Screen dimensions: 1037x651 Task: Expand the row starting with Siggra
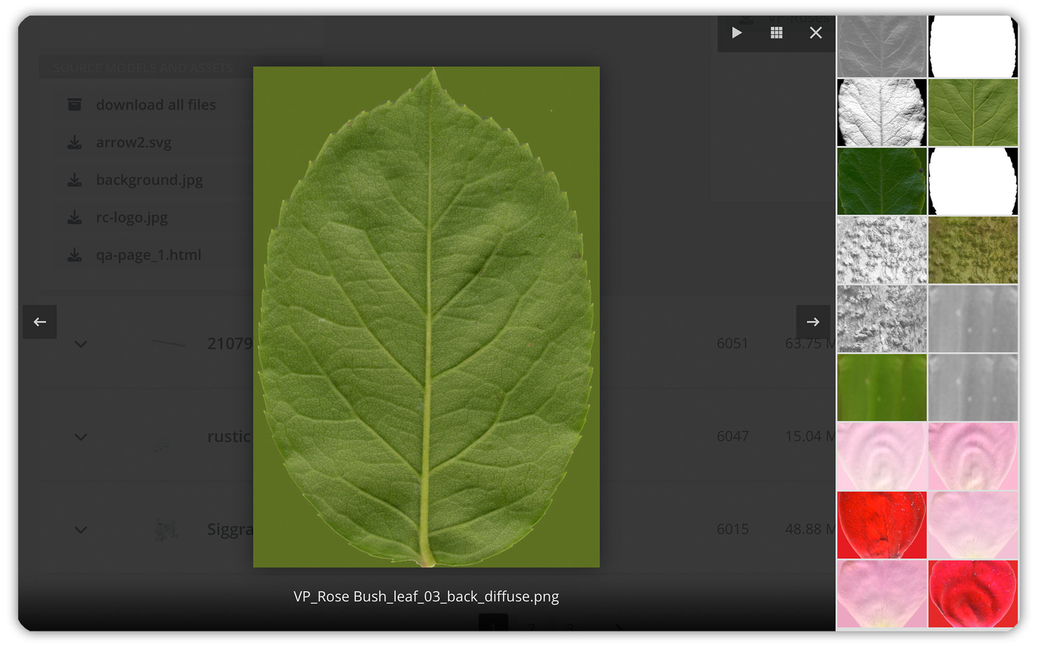81,530
